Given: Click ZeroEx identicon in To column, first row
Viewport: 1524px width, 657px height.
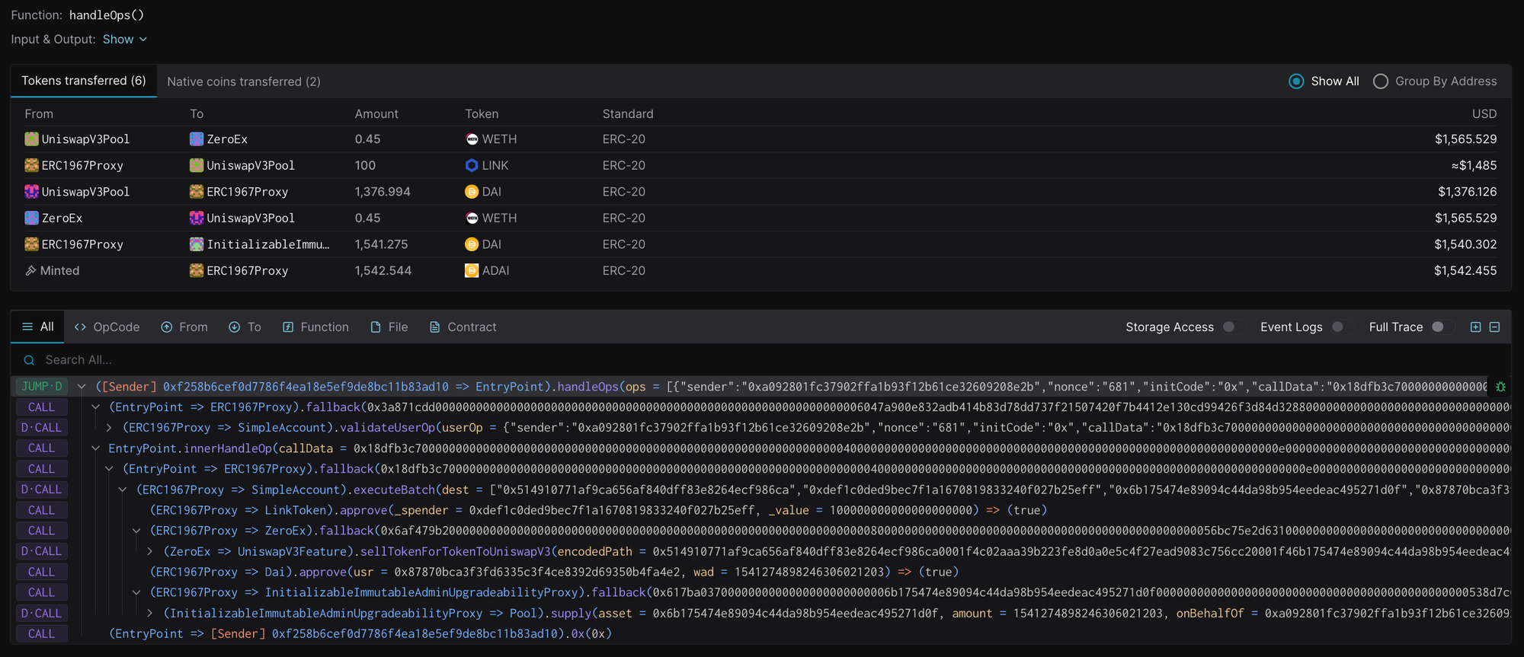Looking at the screenshot, I should [197, 139].
